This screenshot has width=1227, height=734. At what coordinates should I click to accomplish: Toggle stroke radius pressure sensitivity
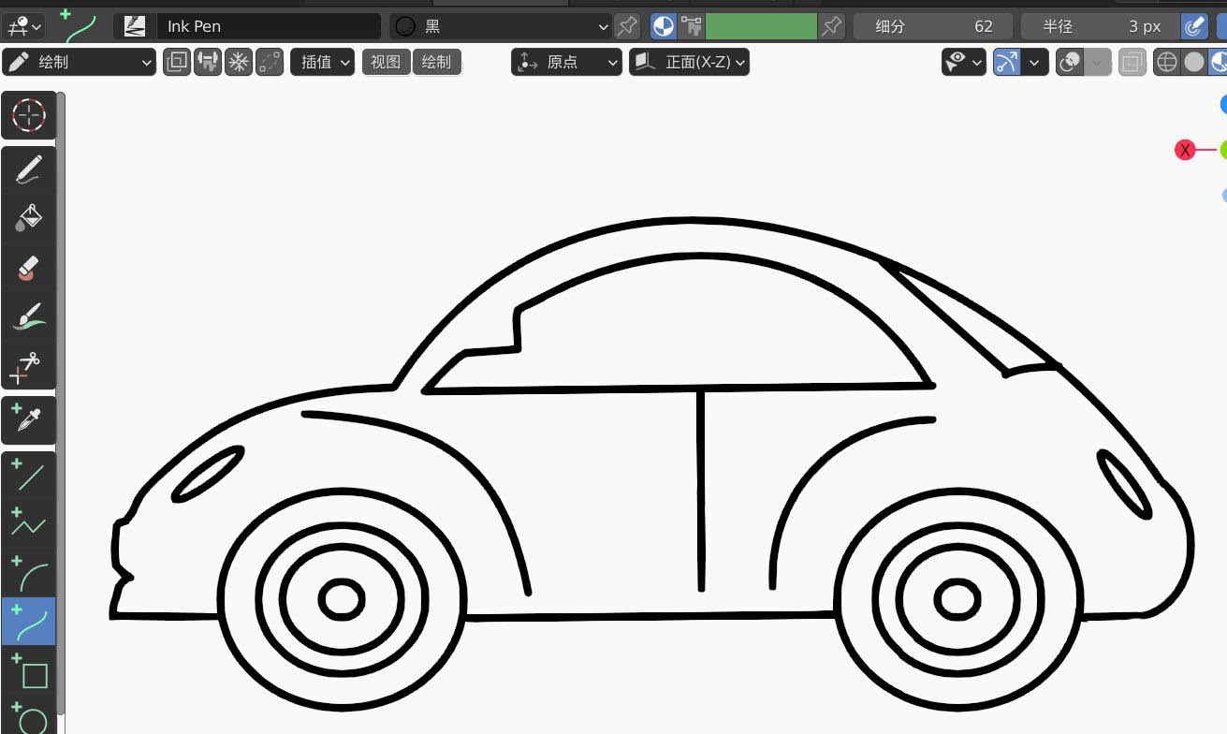click(1194, 25)
